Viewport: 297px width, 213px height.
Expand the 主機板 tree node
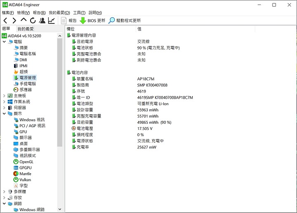4,96
